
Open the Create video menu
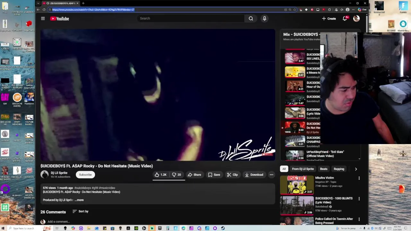(329, 19)
